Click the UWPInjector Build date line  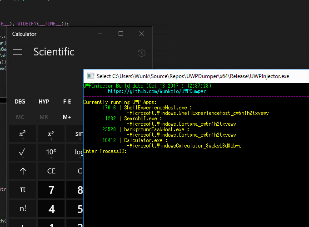tap(147, 86)
